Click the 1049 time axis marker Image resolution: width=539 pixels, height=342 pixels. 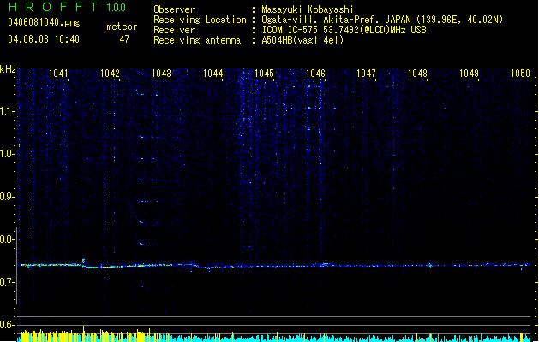[469, 74]
